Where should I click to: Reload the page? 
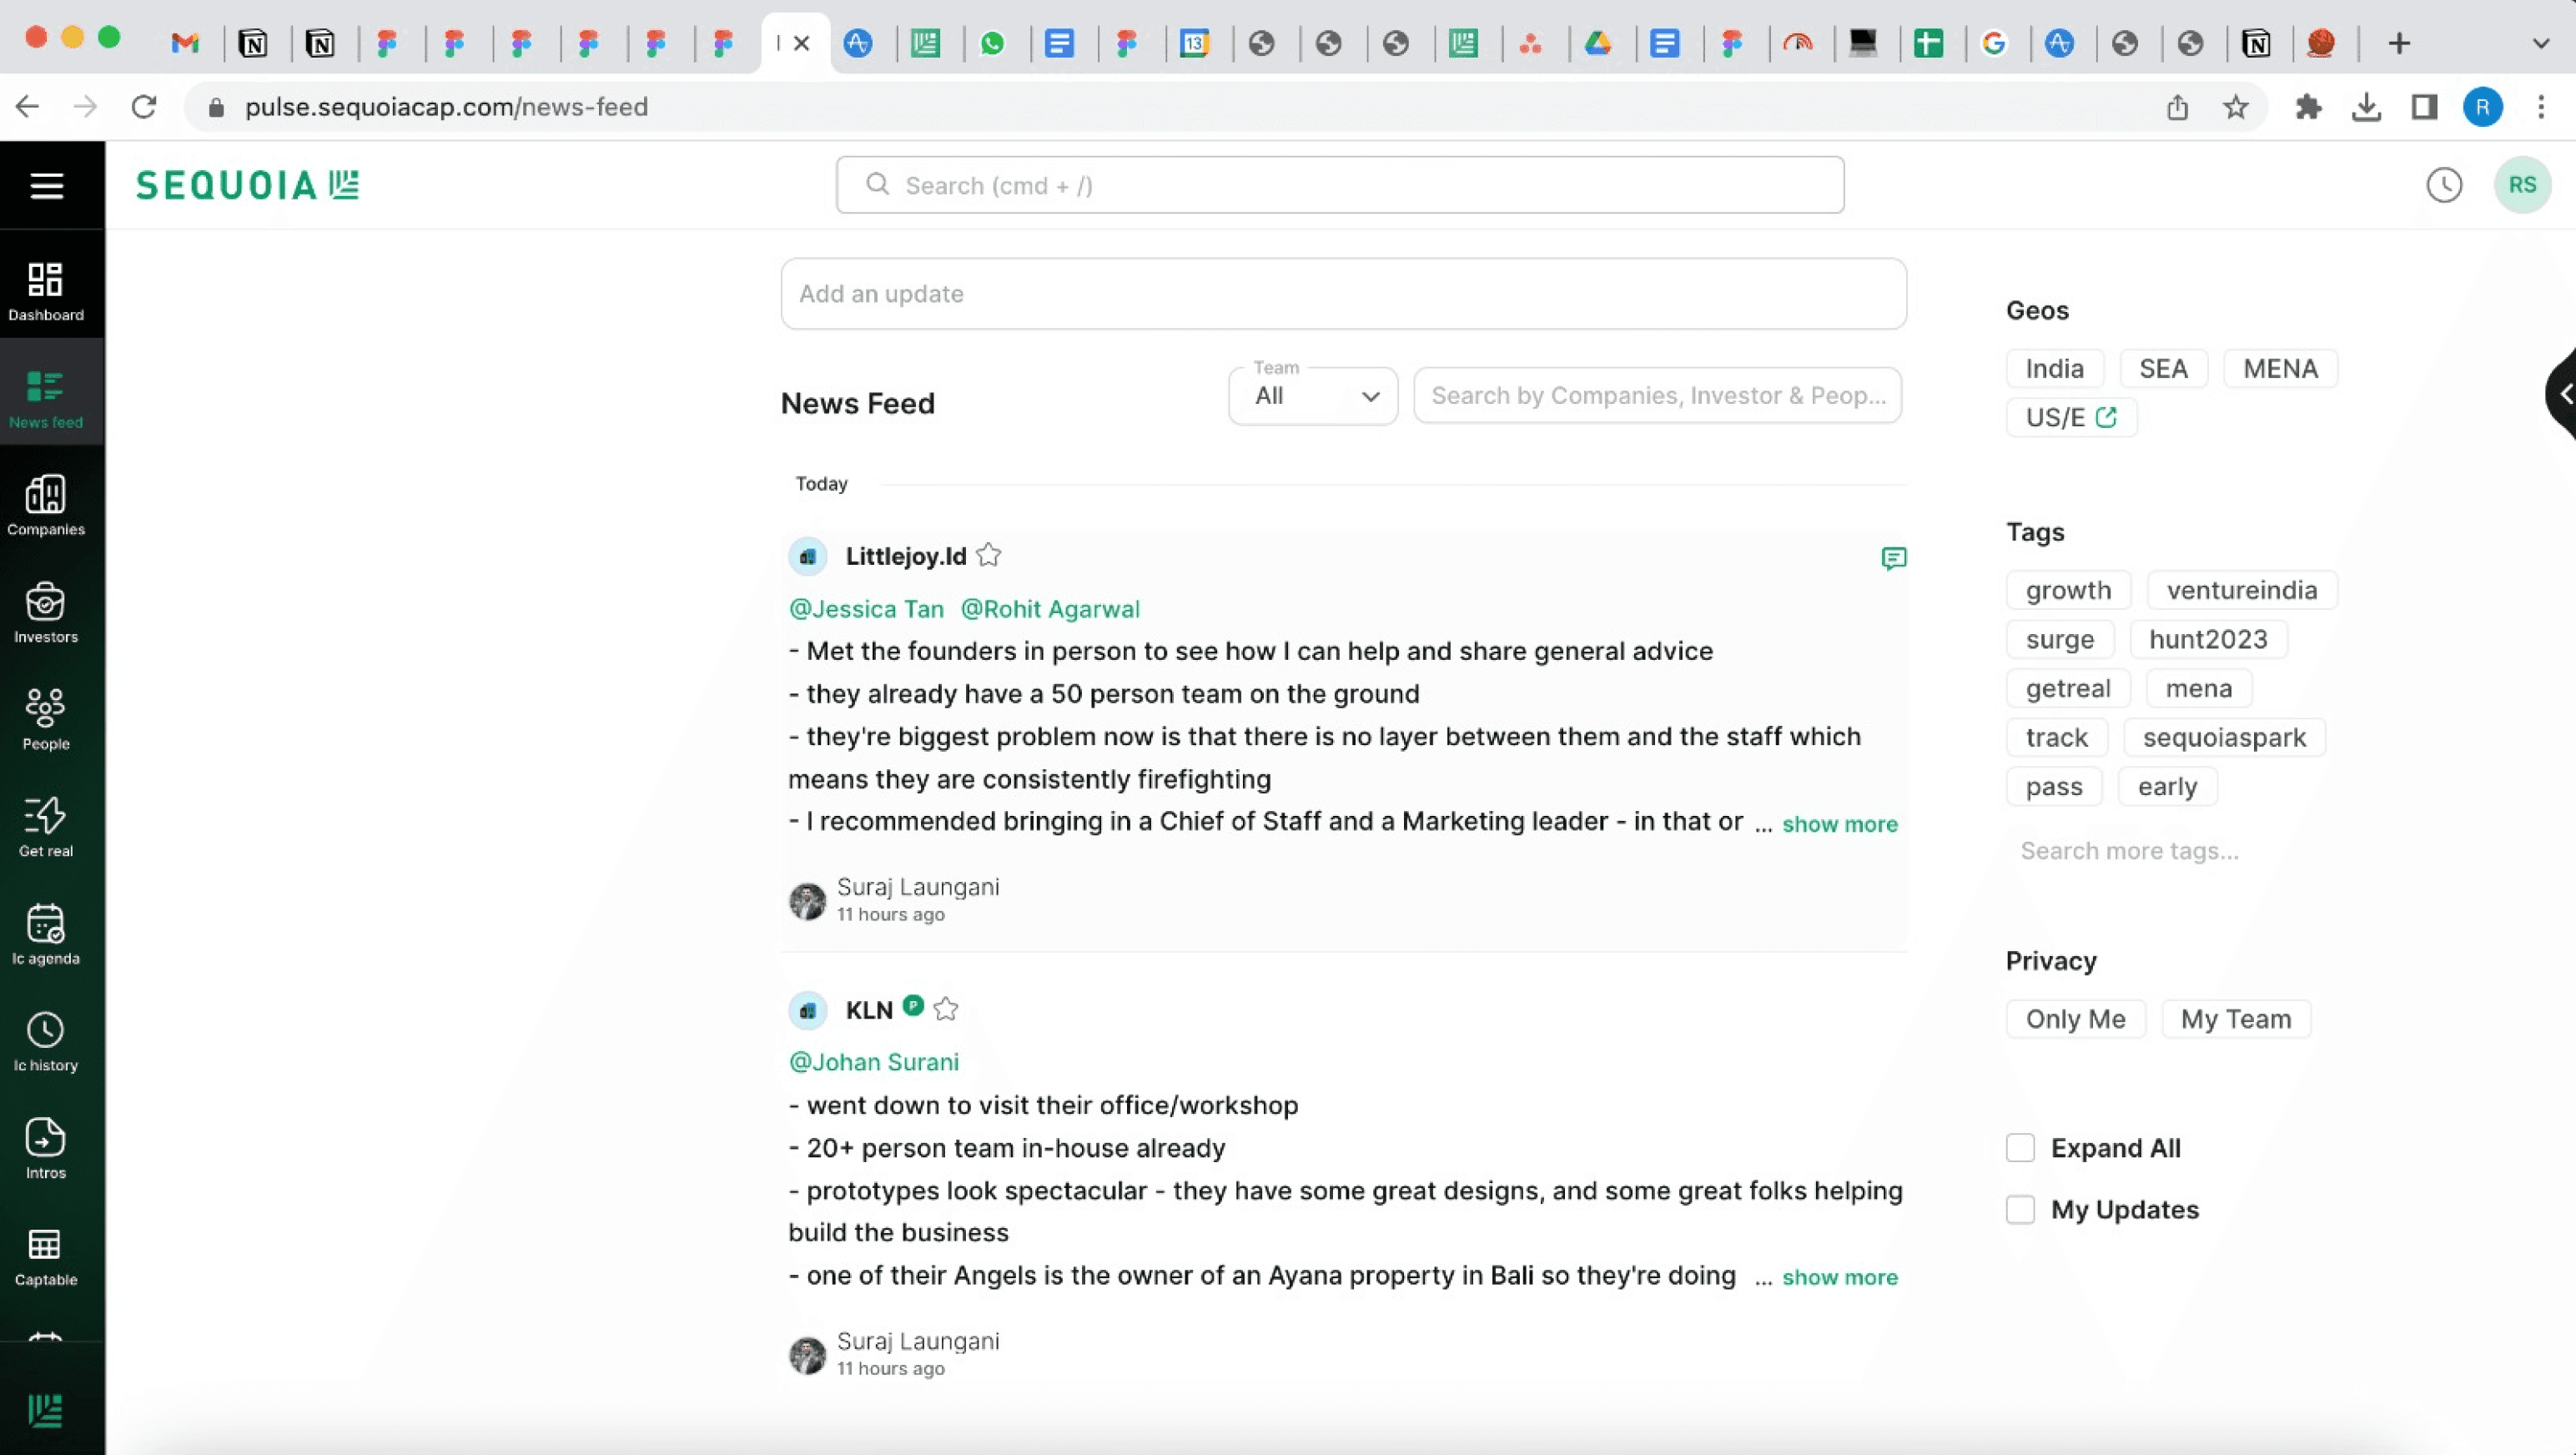coord(144,106)
